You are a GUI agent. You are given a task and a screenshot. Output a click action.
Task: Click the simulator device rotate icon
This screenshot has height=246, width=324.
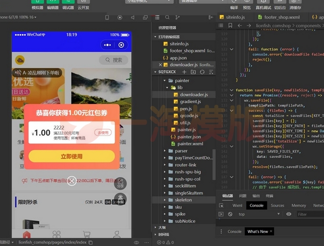(x=107, y=18)
